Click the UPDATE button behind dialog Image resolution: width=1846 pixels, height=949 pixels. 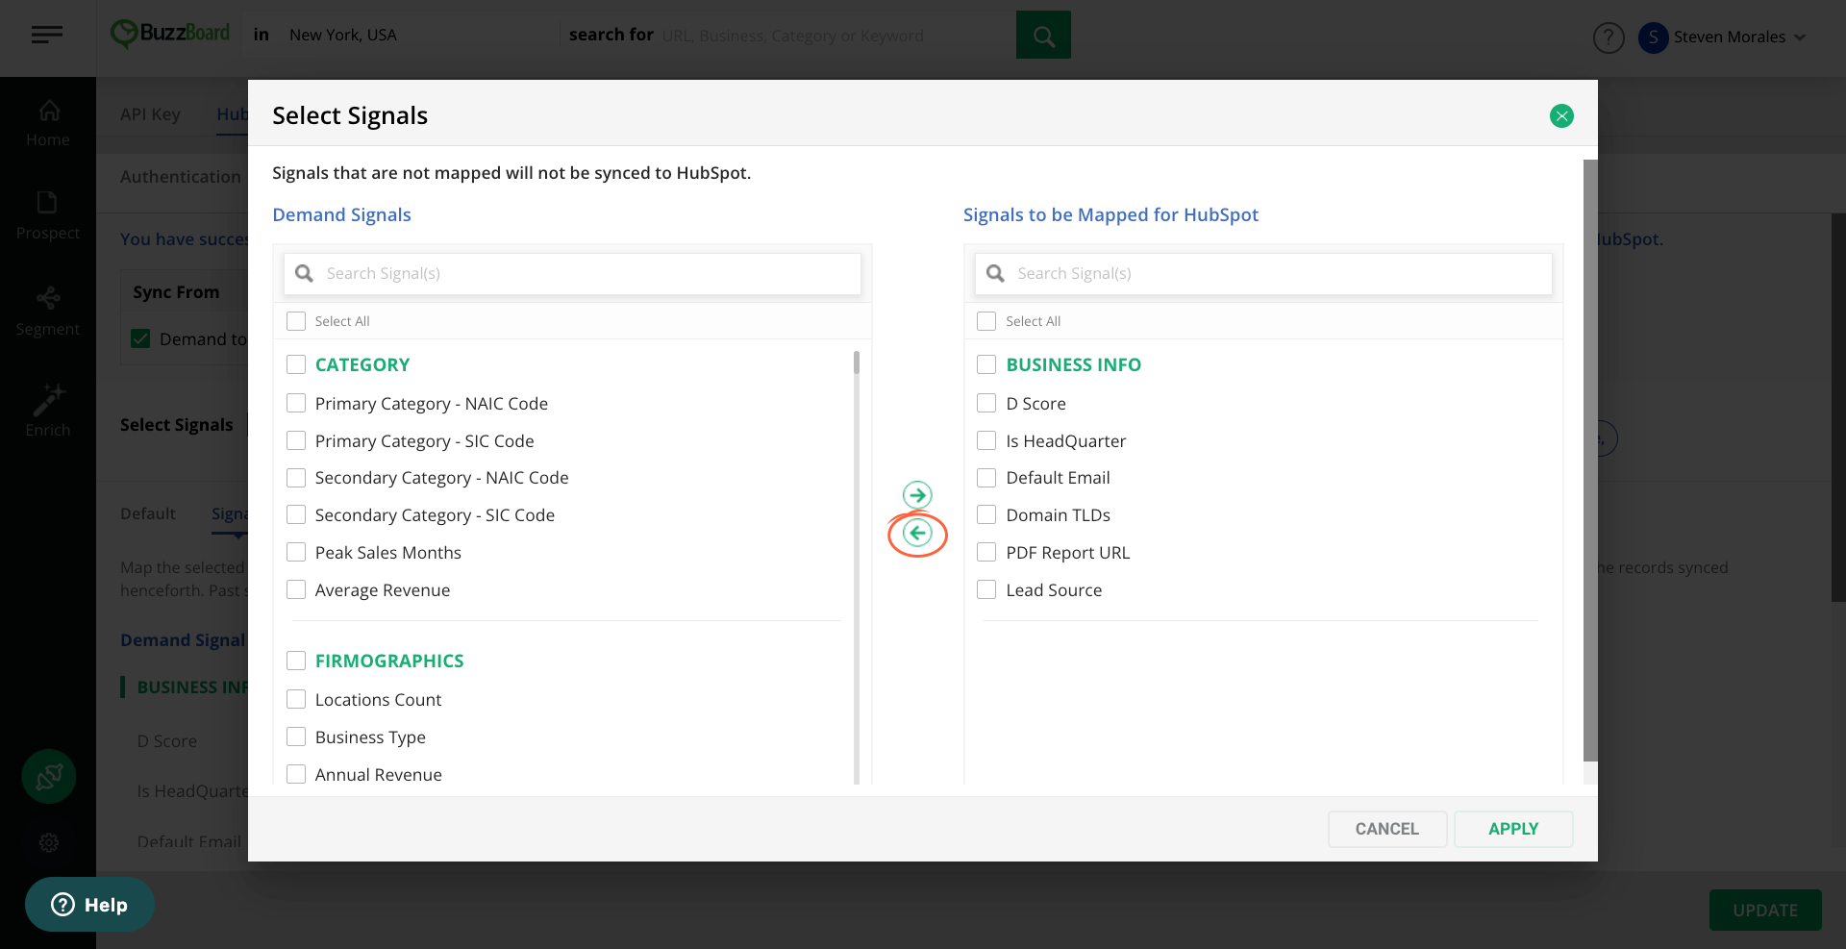(1765, 910)
